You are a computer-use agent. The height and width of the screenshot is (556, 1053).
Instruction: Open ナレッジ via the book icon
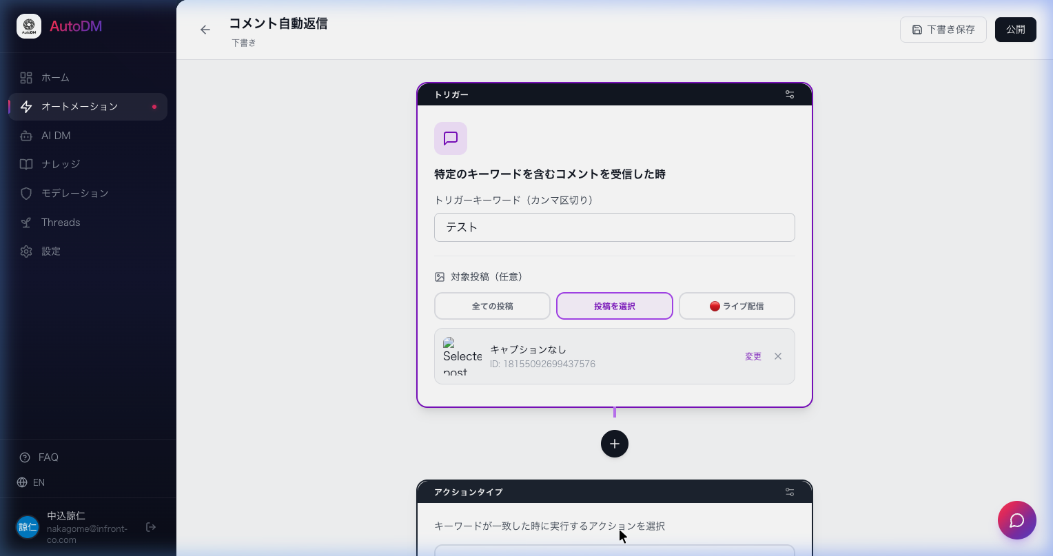click(x=26, y=164)
